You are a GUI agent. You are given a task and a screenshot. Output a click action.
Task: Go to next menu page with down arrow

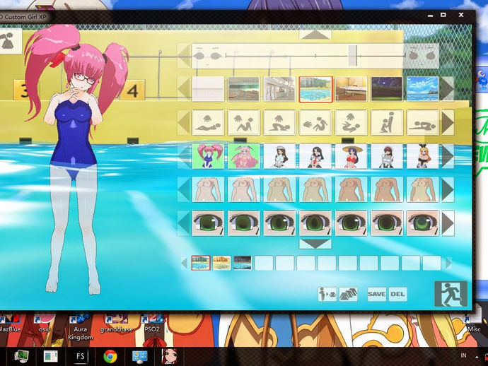315,244
